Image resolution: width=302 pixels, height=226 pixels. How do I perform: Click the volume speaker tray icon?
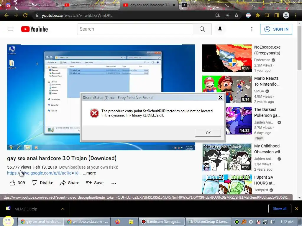(272, 222)
